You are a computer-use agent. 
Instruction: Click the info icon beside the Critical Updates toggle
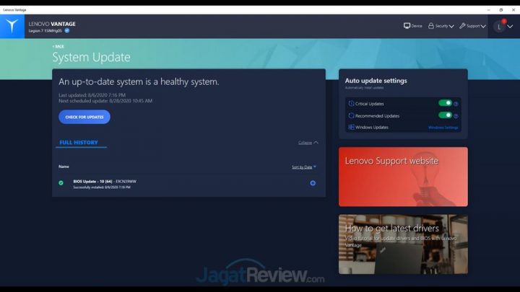456,104
